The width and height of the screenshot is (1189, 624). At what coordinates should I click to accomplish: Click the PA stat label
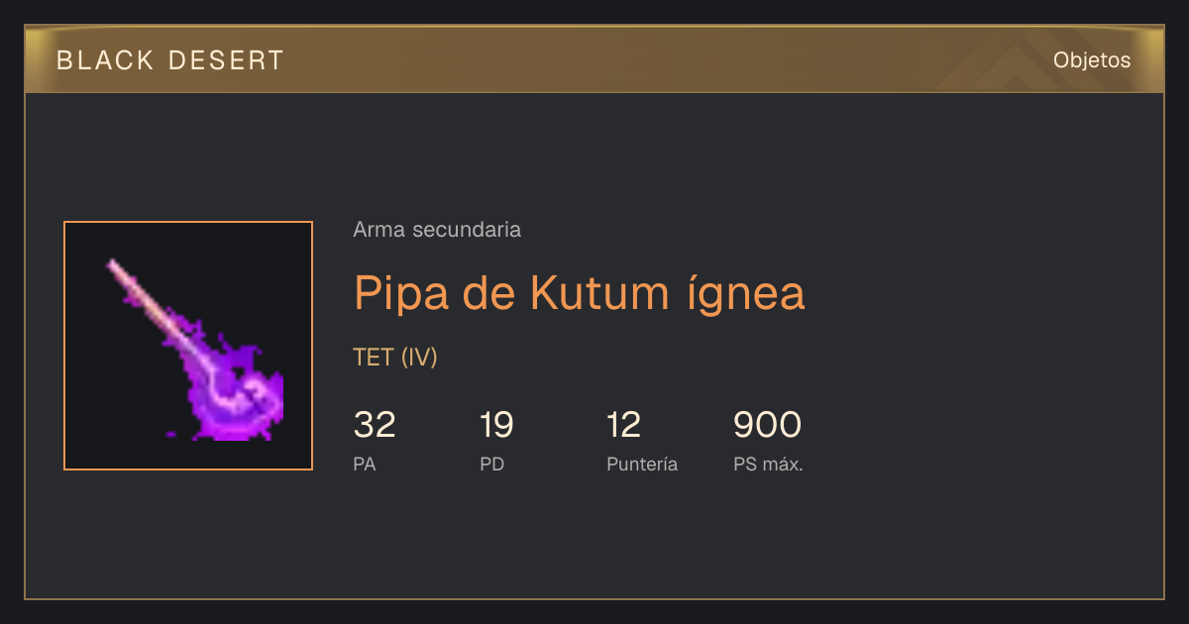click(x=365, y=465)
